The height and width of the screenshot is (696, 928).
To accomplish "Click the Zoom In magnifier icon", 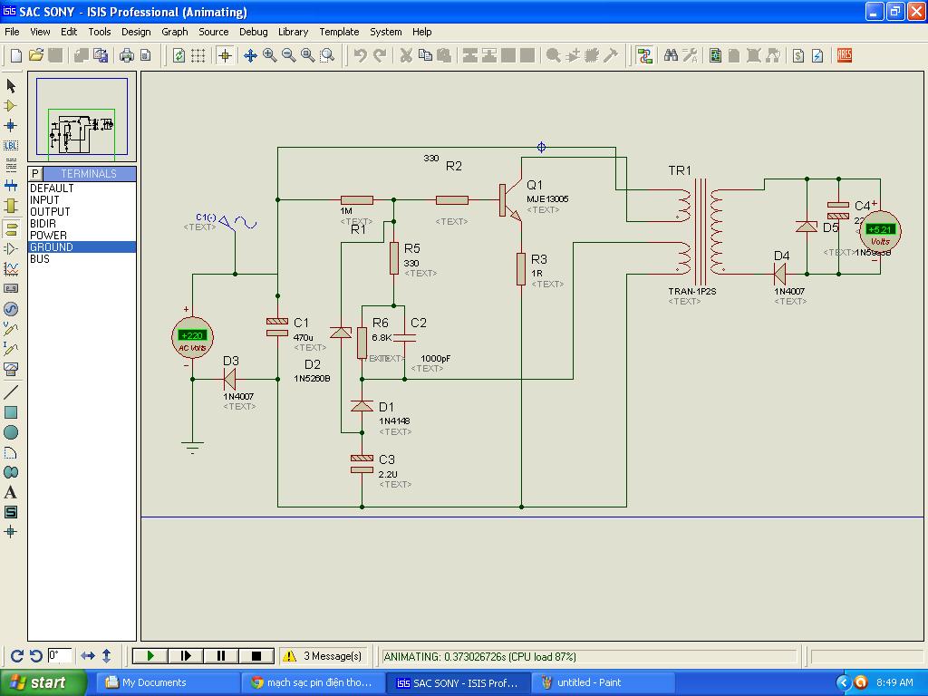I will click(x=270, y=55).
